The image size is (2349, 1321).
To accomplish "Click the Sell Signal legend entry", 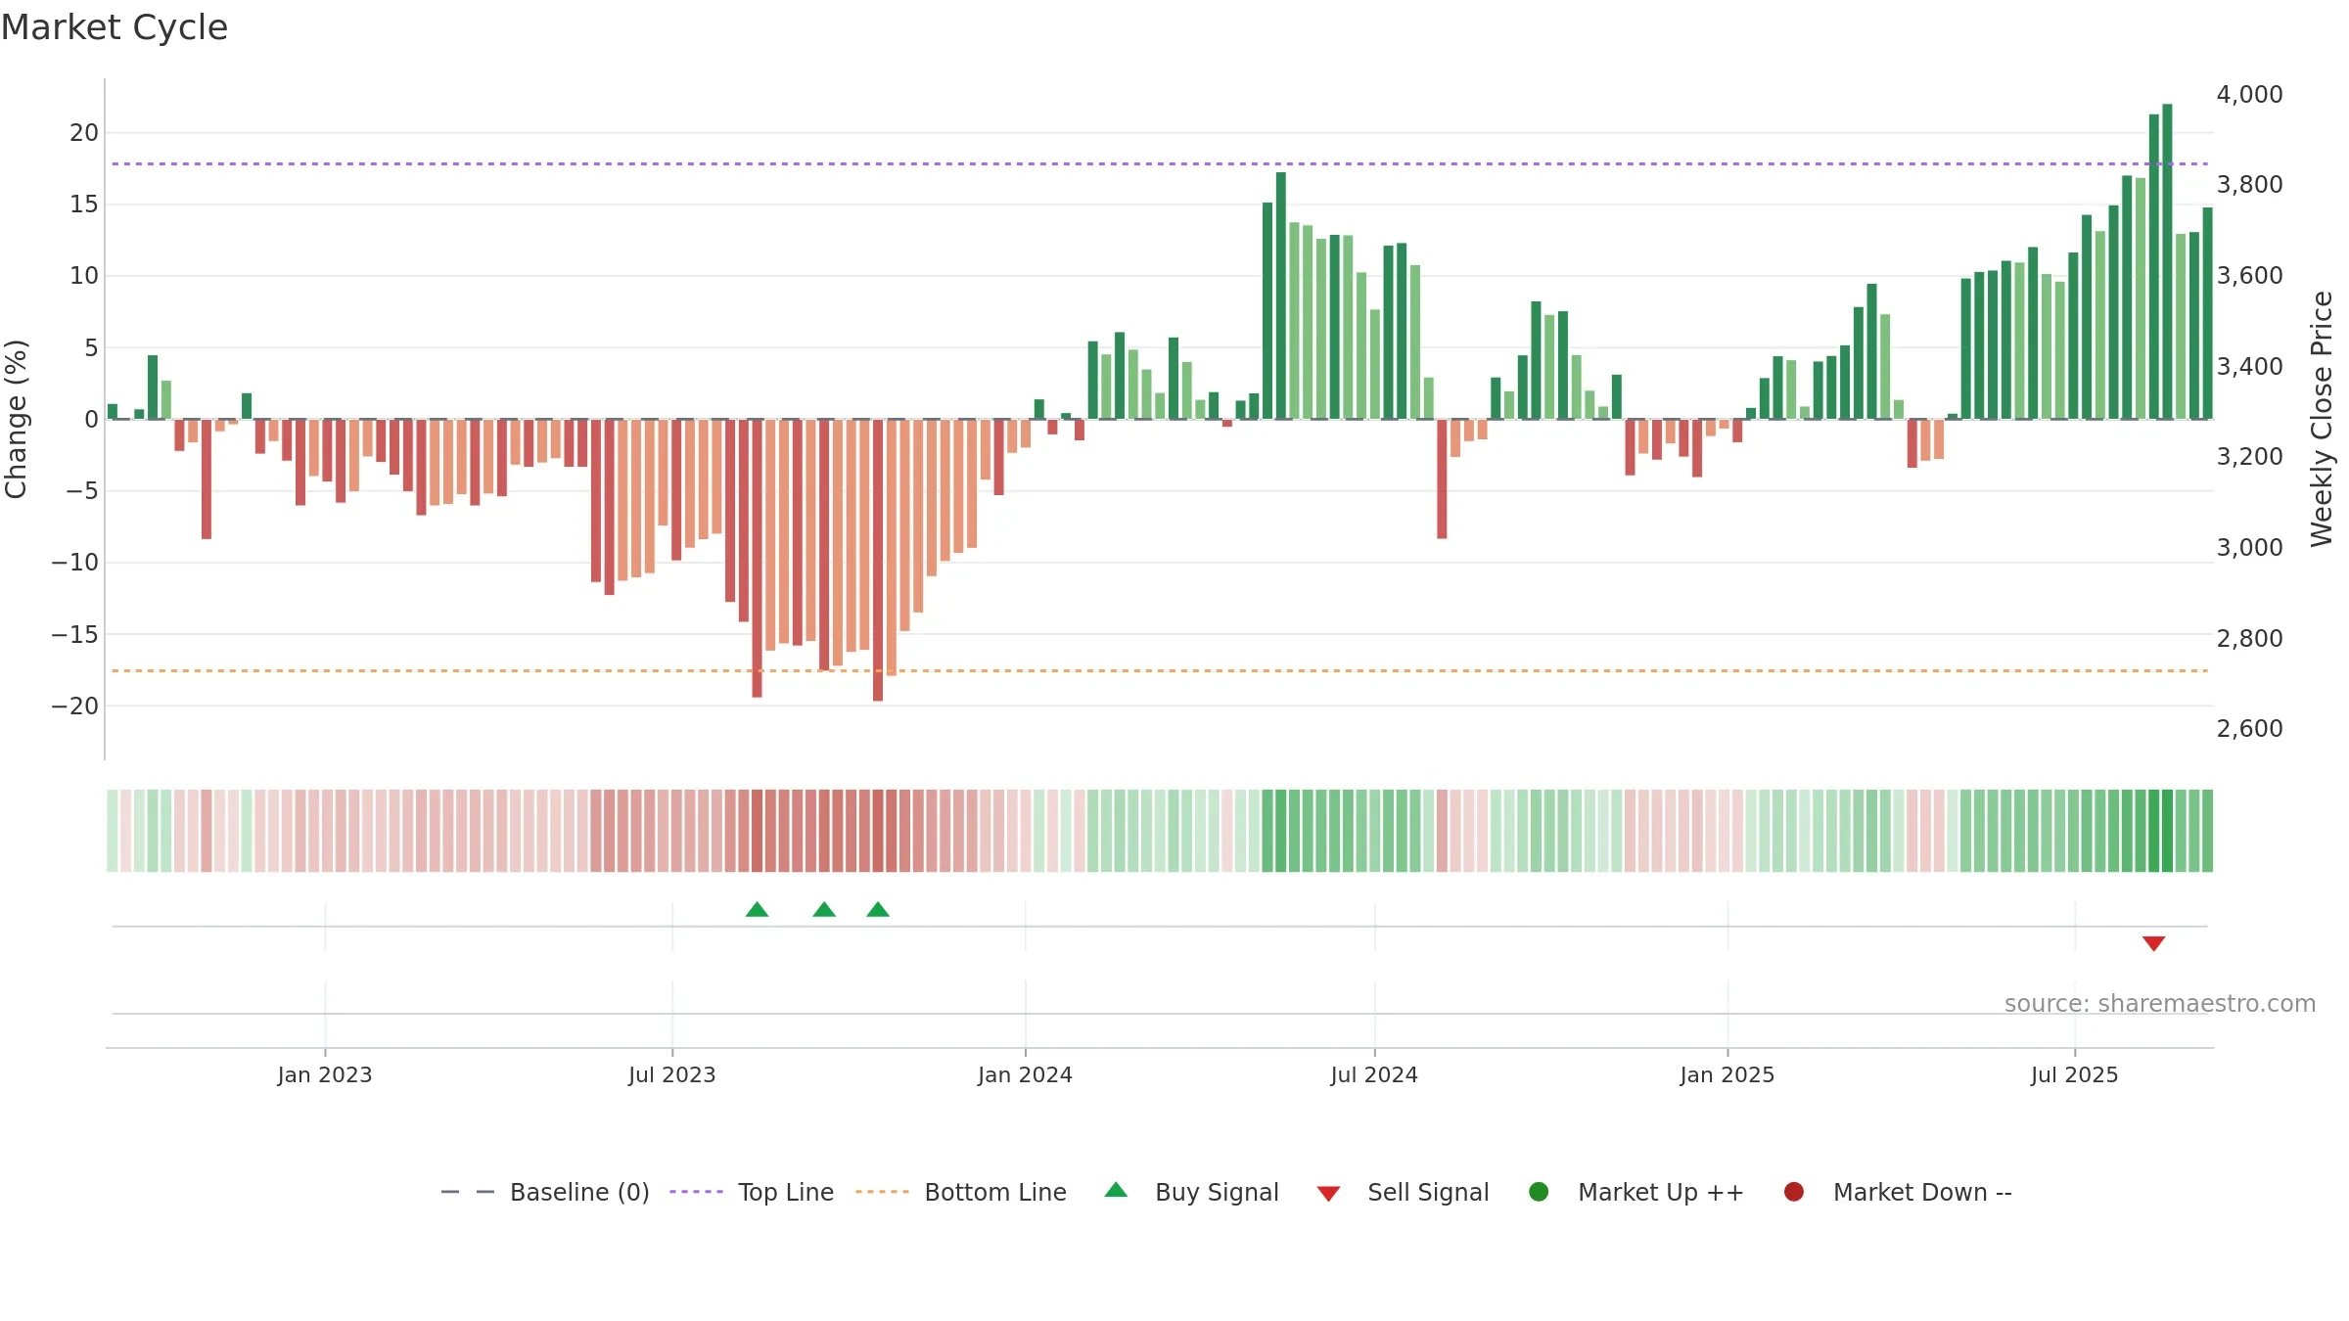I will 1403,1192.
